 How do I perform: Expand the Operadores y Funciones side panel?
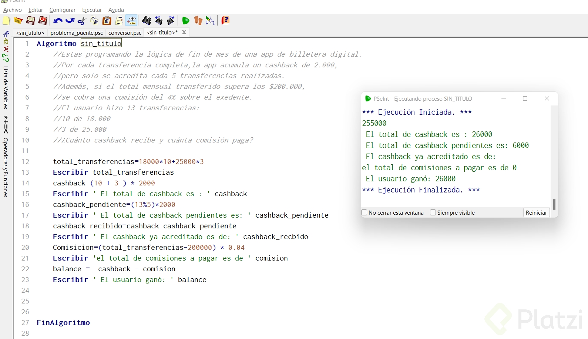[x=6, y=167]
